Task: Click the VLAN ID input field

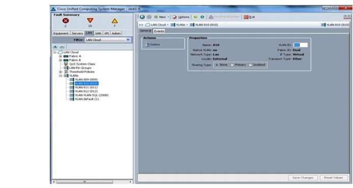Action: (x=300, y=45)
